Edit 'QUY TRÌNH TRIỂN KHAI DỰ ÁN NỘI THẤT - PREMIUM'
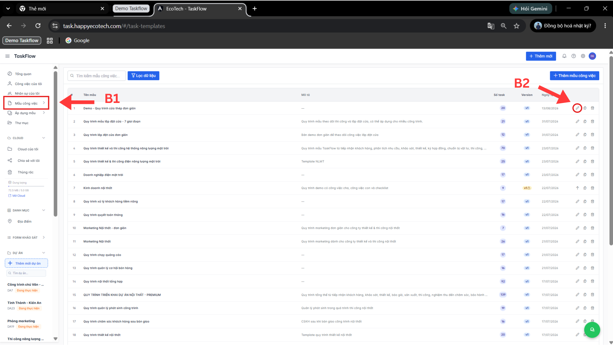The height and width of the screenshot is (345, 613). (577, 294)
